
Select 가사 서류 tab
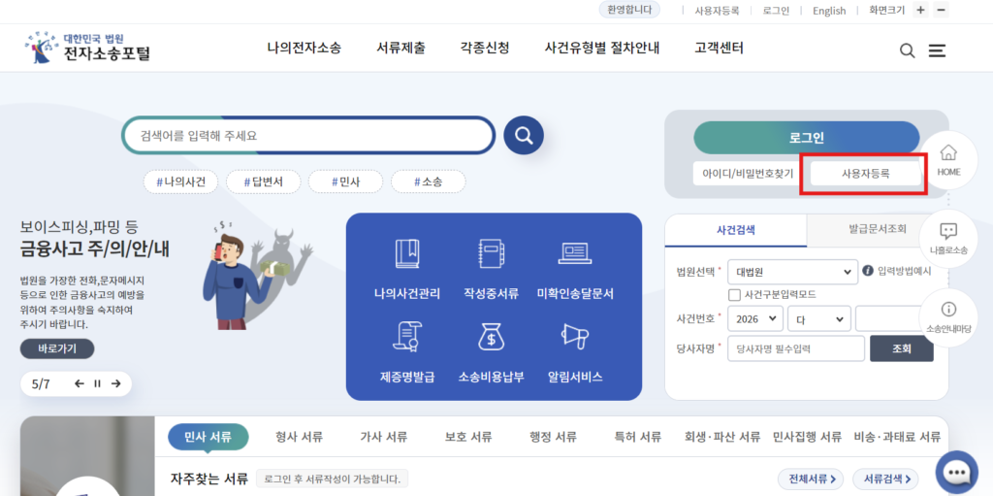(x=384, y=437)
